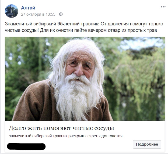Viewport: 168px width, 154px height.
Task: Open the post timestamp 27 октября в 13:55
Action: point(38,14)
